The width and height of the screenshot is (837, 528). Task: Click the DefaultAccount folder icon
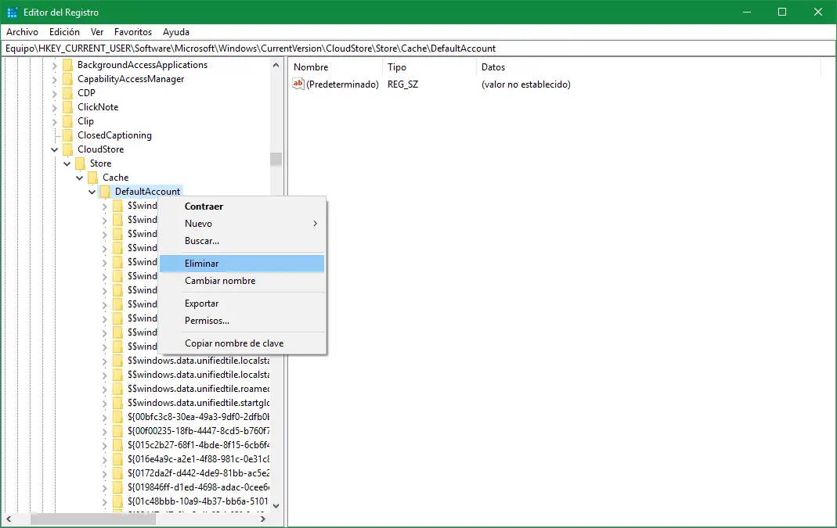tap(105, 192)
